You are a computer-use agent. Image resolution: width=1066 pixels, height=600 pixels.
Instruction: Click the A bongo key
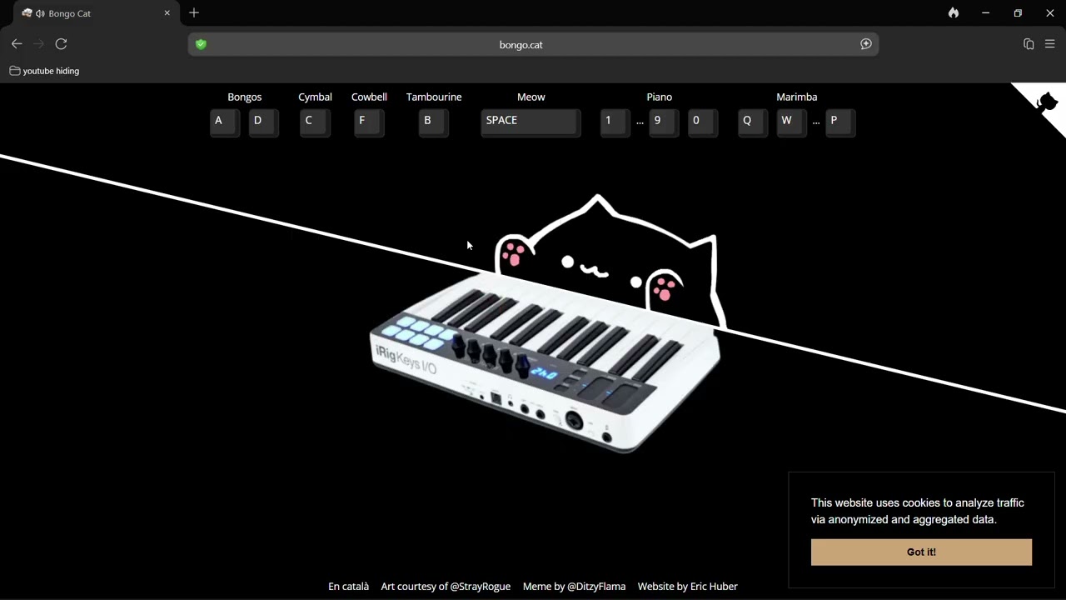[225, 122]
